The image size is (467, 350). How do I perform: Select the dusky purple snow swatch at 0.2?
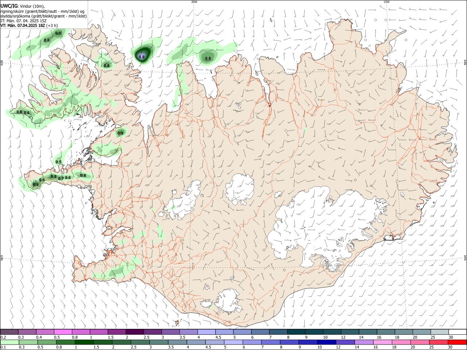[9, 332]
